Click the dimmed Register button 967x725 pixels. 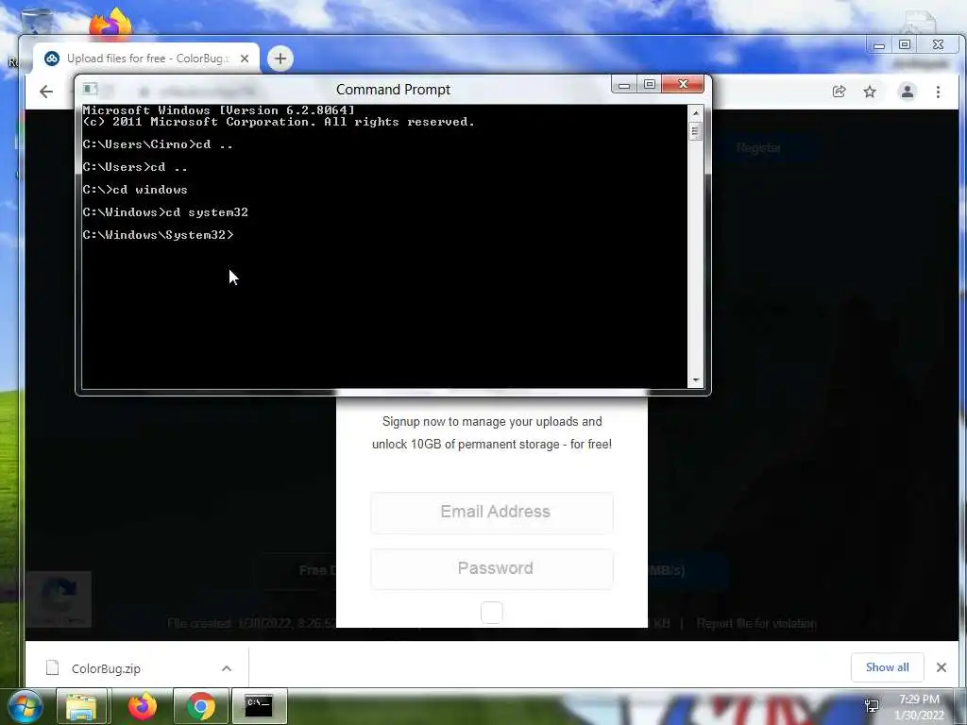(758, 148)
